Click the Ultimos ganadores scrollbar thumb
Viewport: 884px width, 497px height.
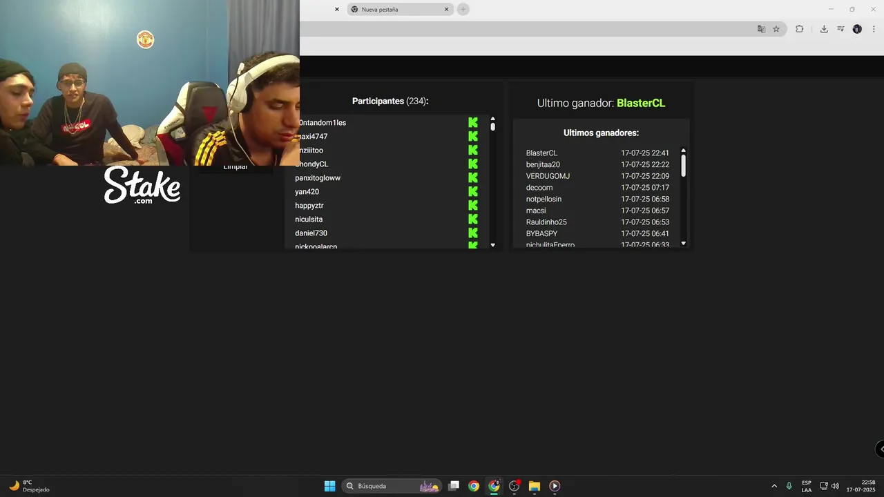[684, 166]
